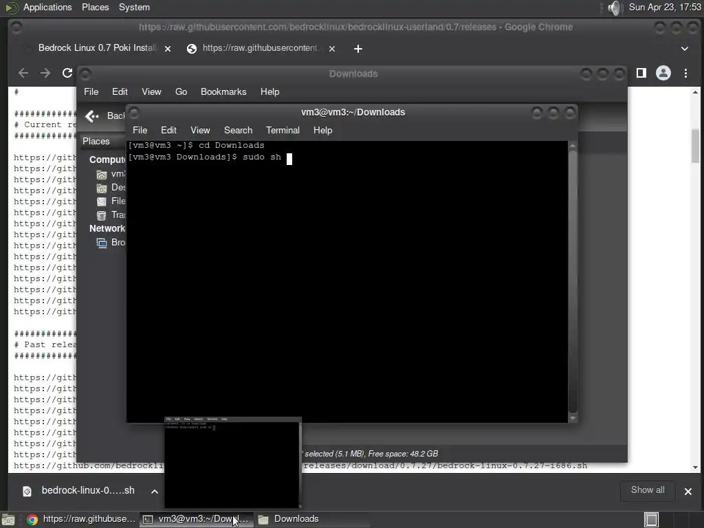Click the Places sidebar selector in file manager
Image resolution: width=704 pixels, height=528 pixels.
(103, 141)
